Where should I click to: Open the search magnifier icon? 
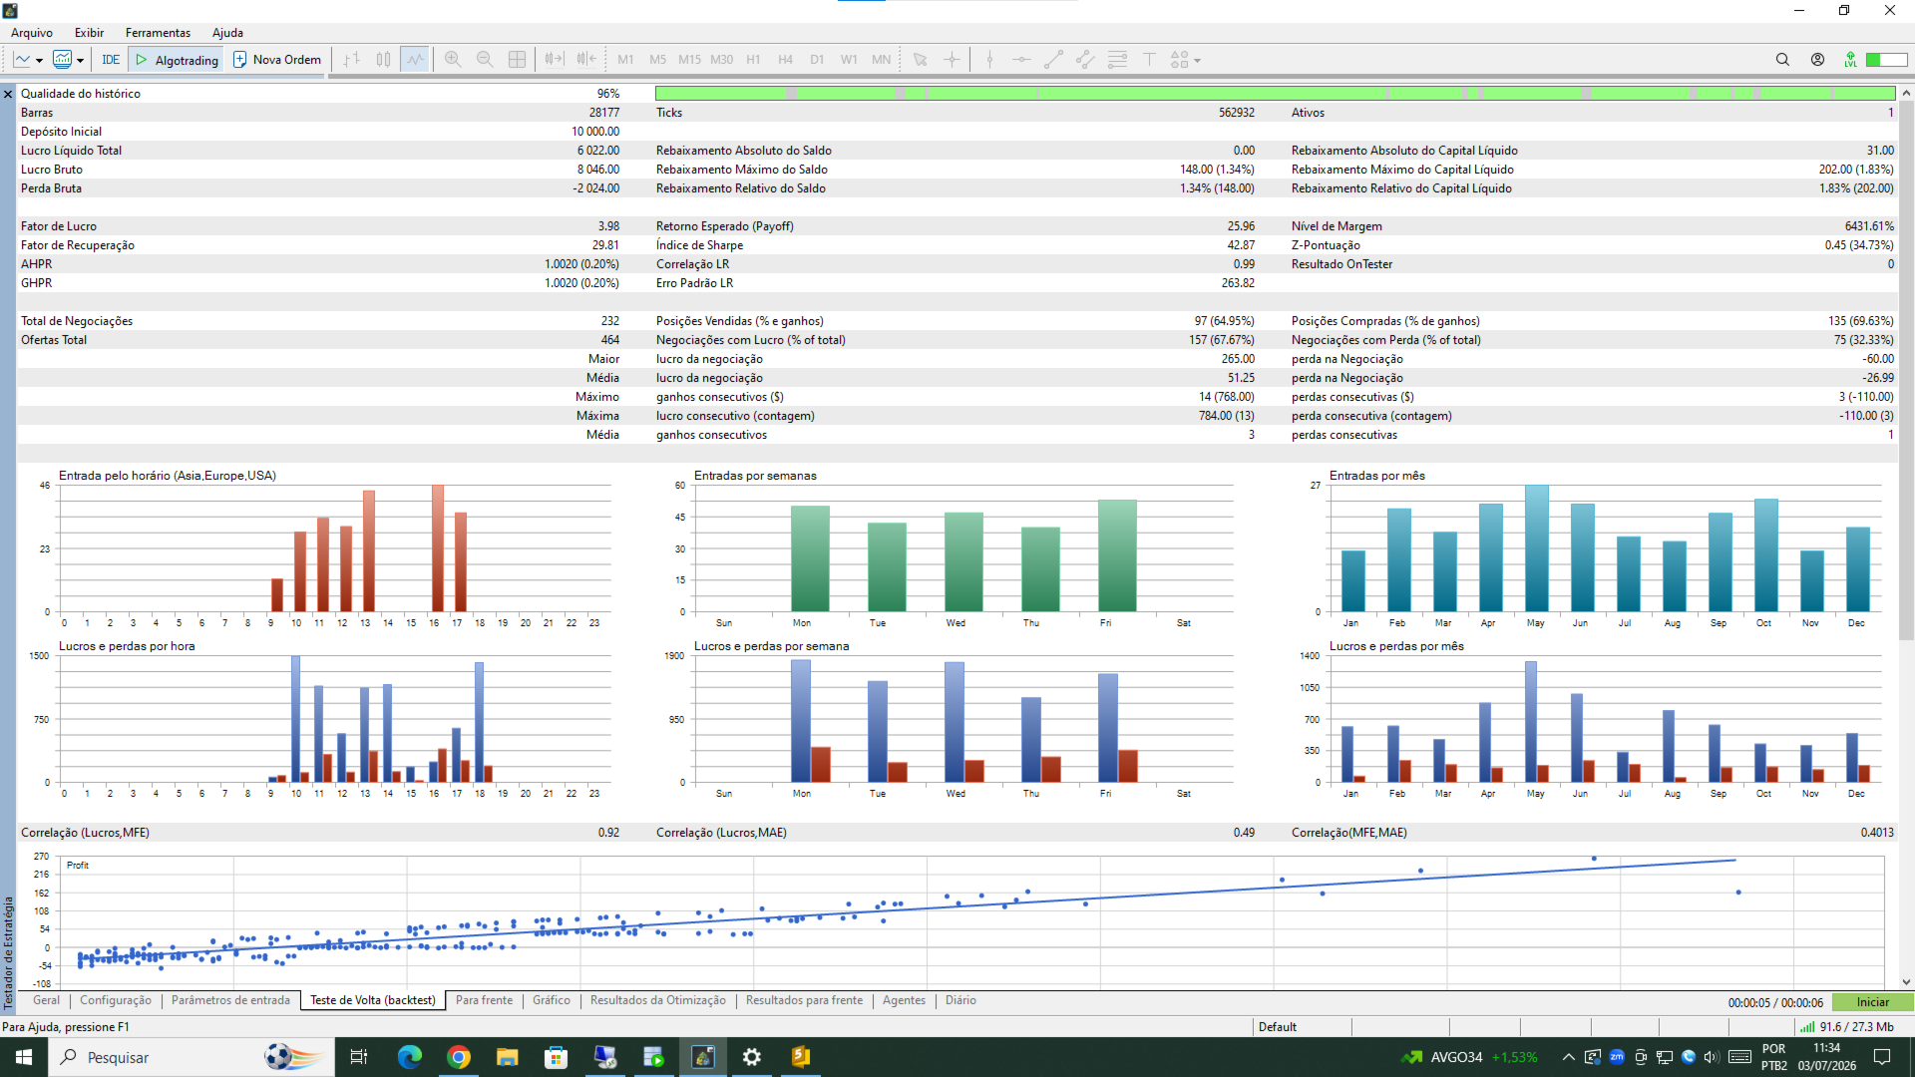pyautogui.click(x=1782, y=60)
